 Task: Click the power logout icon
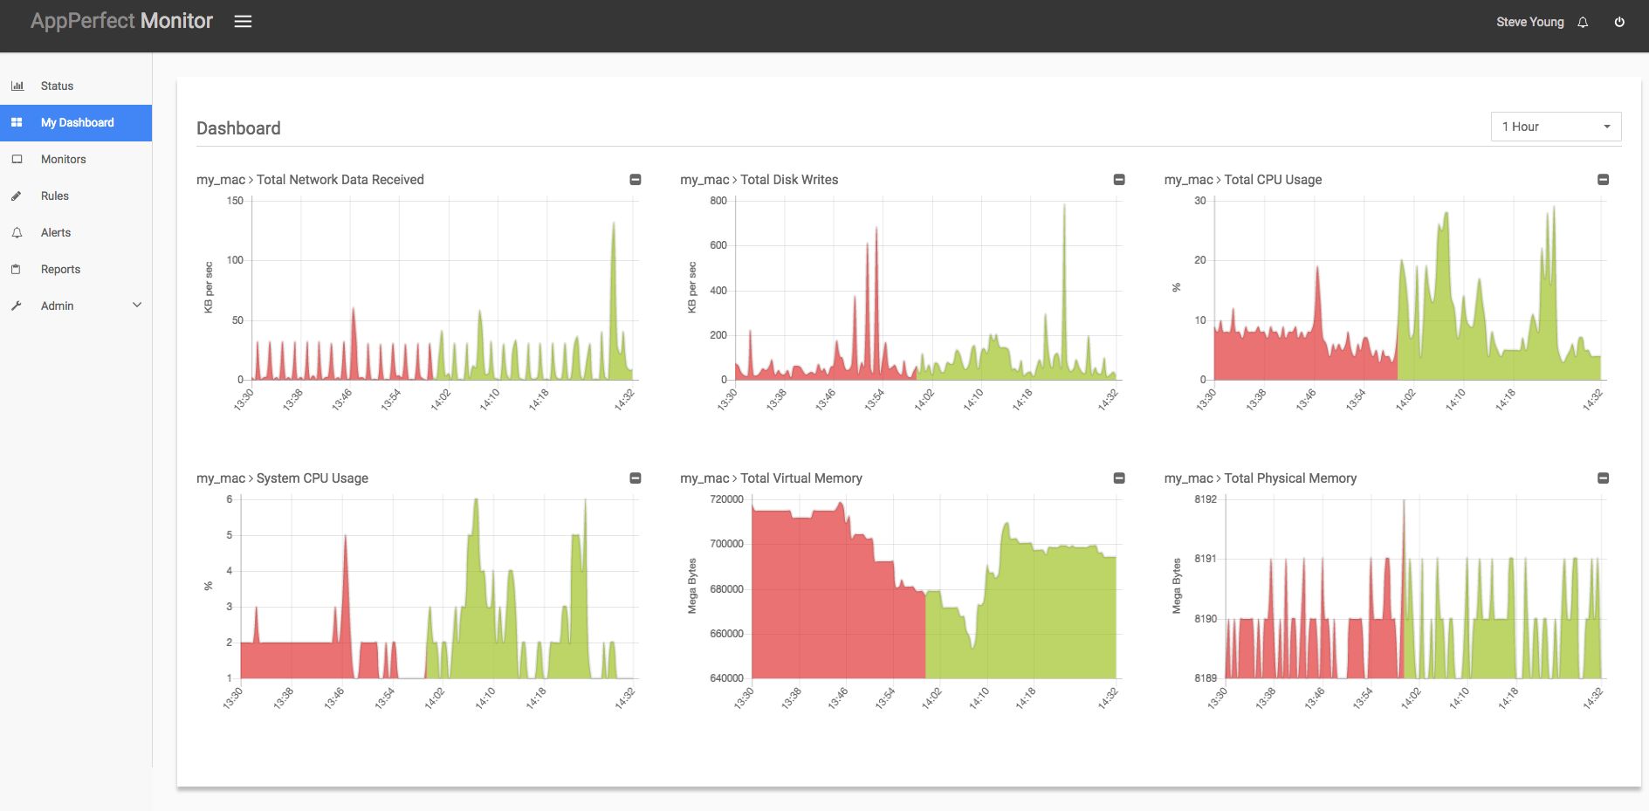coord(1619,22)
